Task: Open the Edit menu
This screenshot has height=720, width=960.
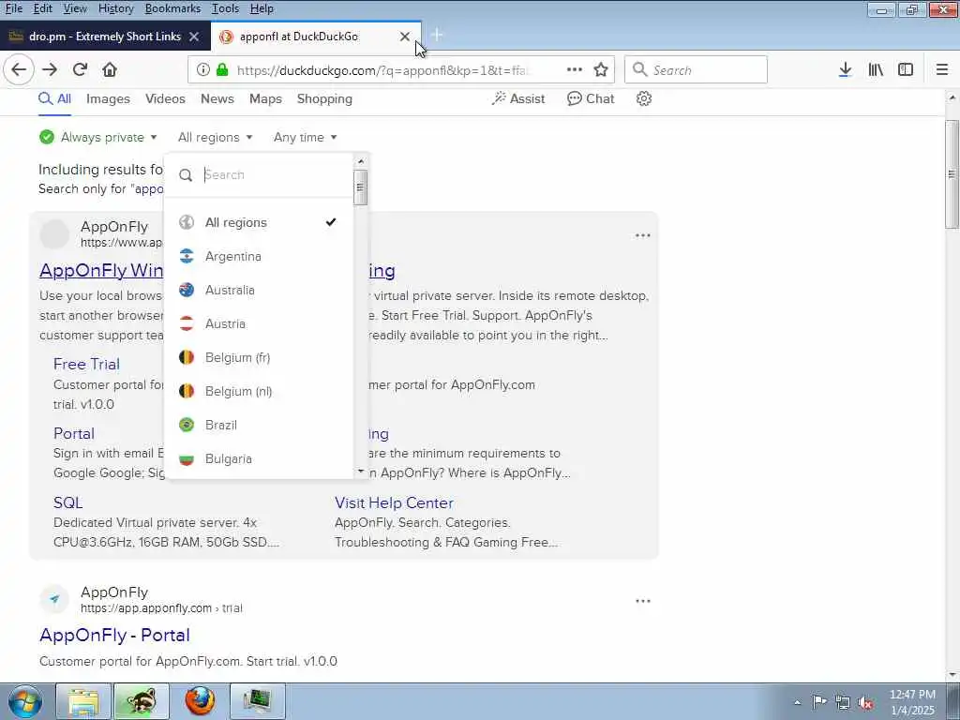Action: pyautogui.click(x=42, y=8)
